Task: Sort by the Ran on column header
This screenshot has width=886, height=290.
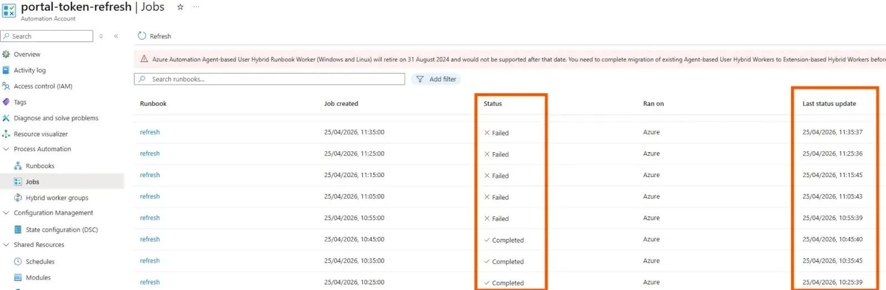Action: tap(653, 103)
